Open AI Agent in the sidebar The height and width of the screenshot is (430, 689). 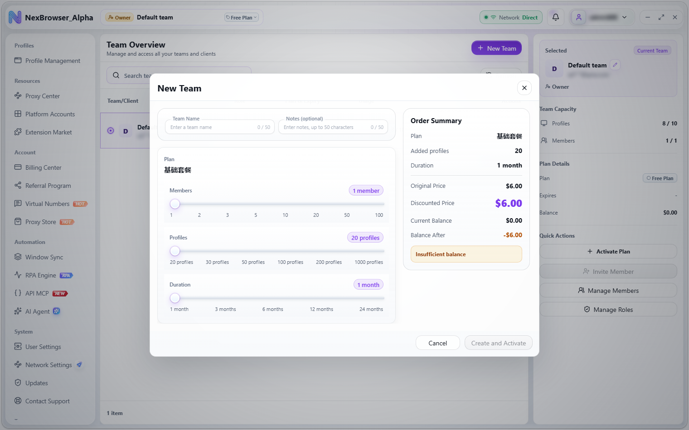click(37, 311)
